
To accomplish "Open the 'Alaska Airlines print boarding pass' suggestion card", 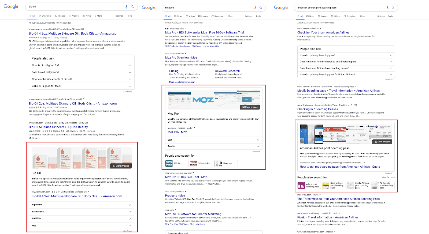I will (x=358, y=185).
